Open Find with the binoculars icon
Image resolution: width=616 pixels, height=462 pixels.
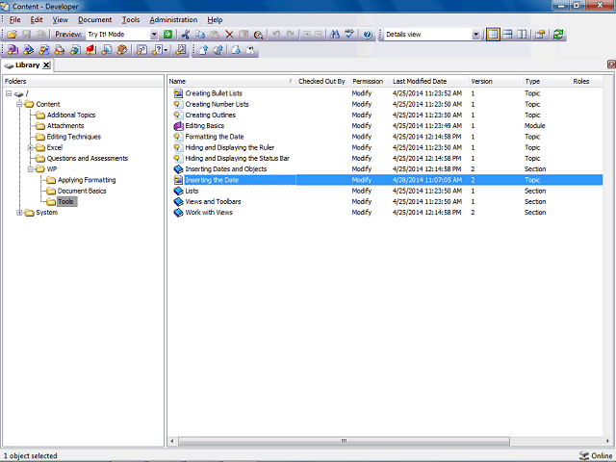[335, 35]
